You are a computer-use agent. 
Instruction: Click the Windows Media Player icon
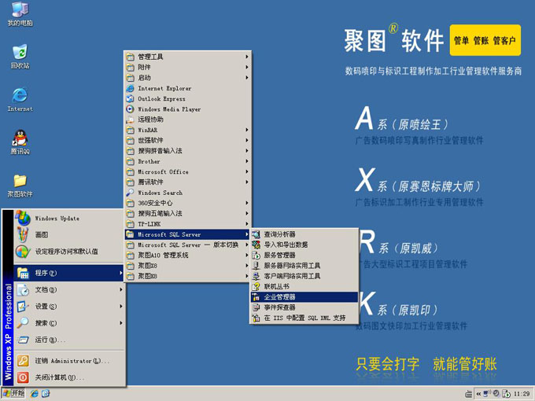point(130,109)
